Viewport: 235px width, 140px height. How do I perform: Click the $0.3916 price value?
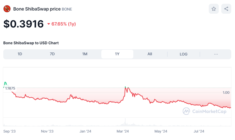23,24
